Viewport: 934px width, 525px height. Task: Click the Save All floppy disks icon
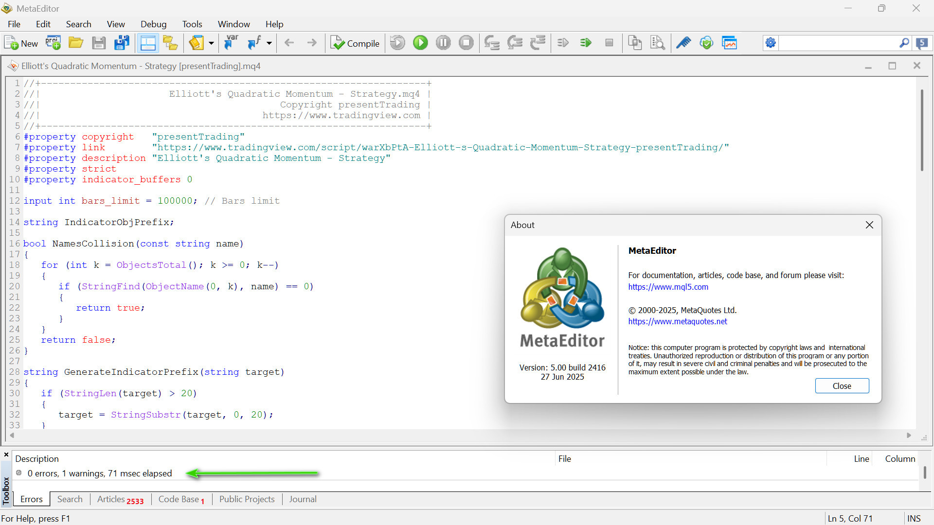coord(122,43)
